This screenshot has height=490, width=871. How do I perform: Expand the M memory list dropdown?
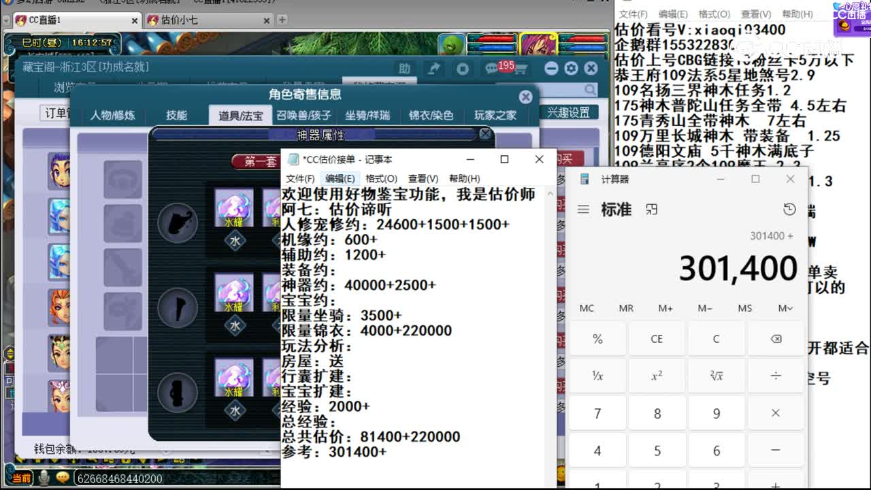[x=786, y=308]
